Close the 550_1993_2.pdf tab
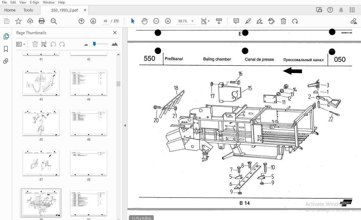Screen dimensions: 361x220 point(85,10)
